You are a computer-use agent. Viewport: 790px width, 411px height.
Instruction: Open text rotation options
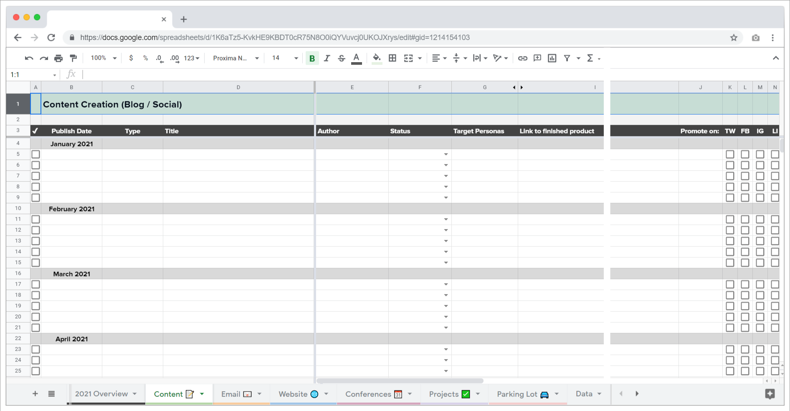(500, 58)
